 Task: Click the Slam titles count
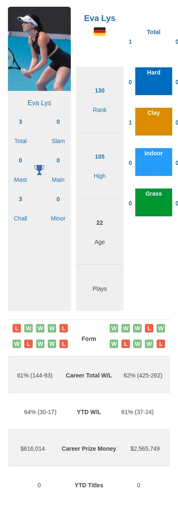(x=58, y=122)
